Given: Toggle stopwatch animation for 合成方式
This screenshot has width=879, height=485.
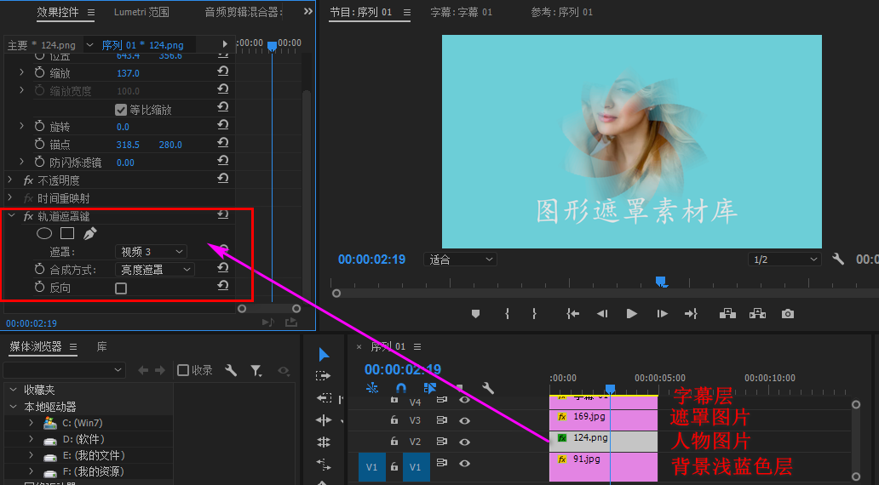Looking at the screenshot, I should 39,269.
